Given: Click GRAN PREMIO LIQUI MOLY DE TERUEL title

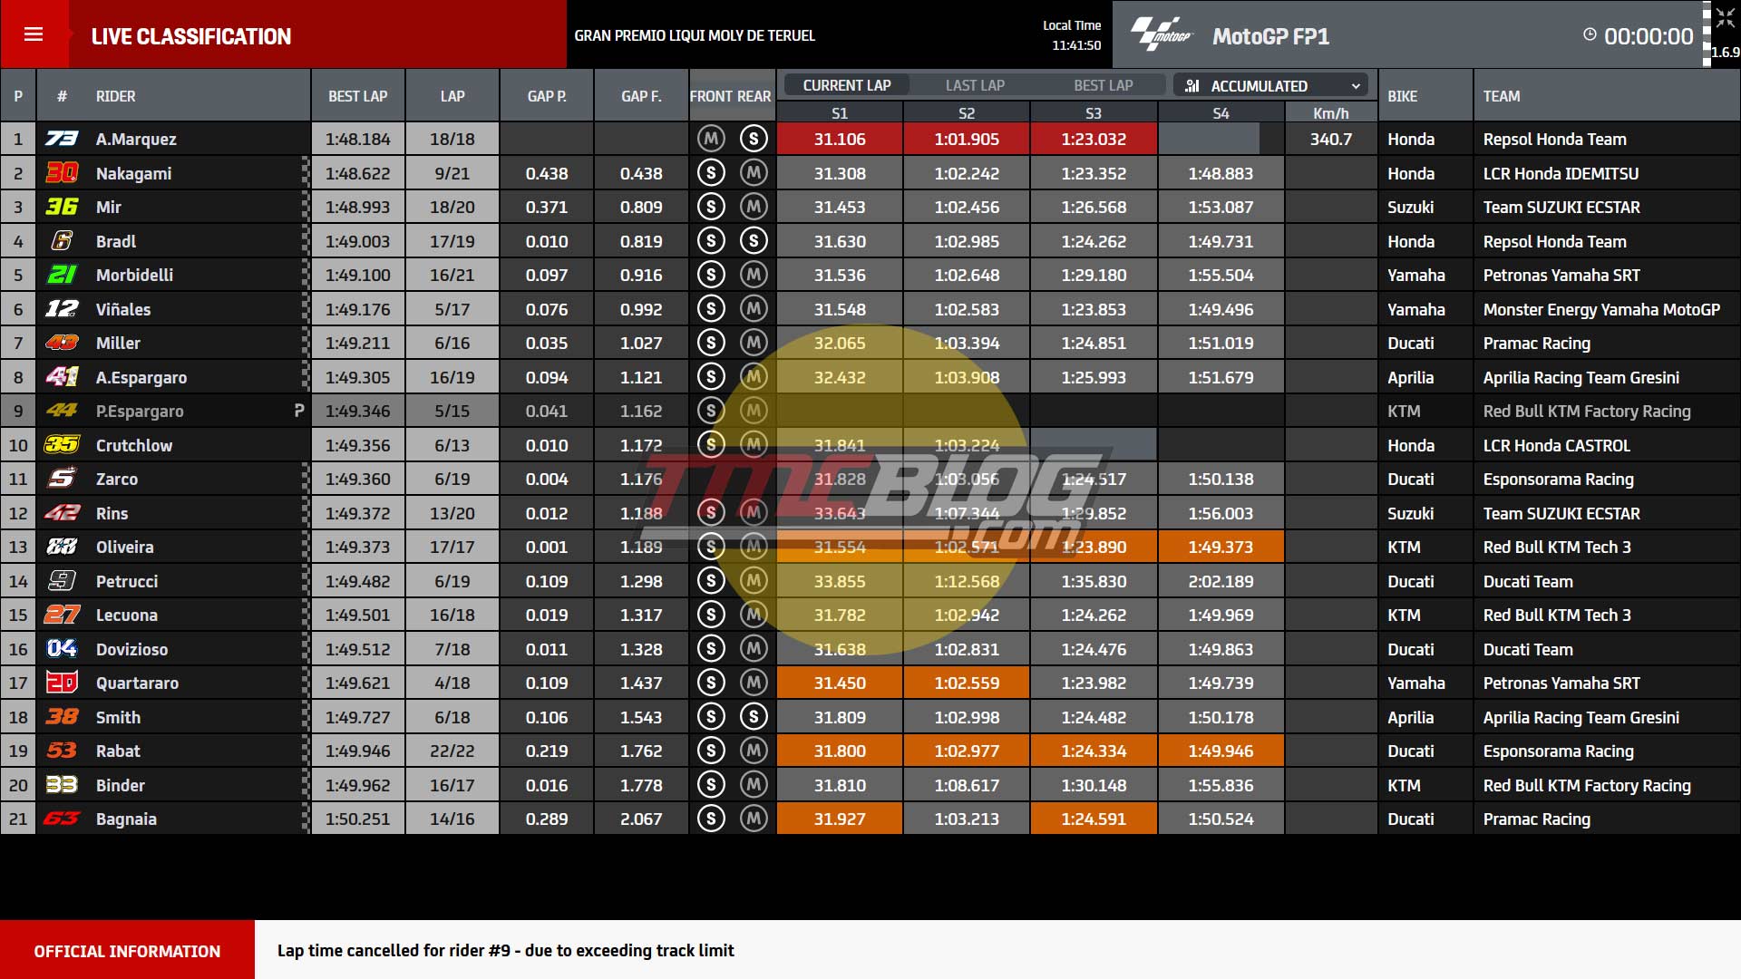Looking at the screenshot, I should pos(695,35).
